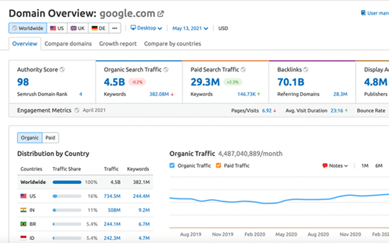389x243 pixels.
Task: Select the 1M time range
Action: click(x=365, y=166)
